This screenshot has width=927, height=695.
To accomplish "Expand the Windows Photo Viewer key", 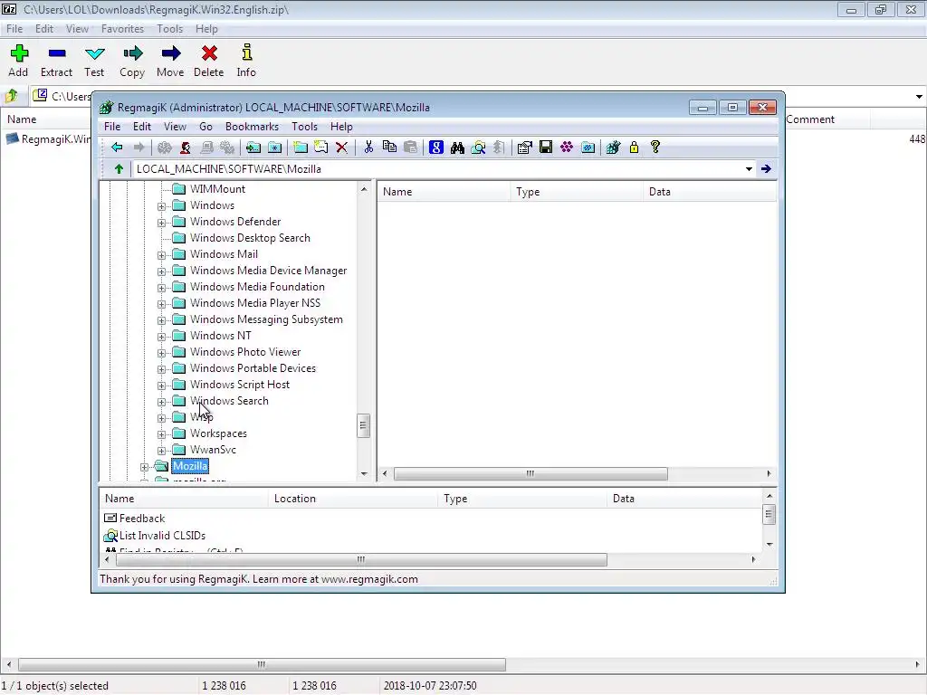I will (x=161, y=353).
